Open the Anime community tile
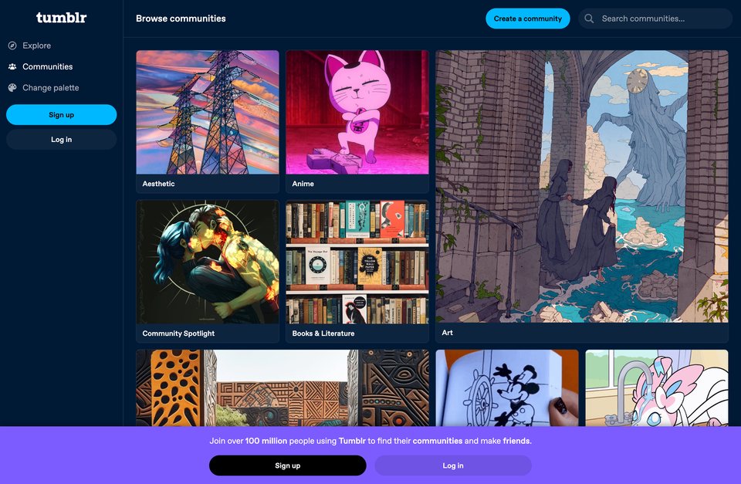 tap(357, 121)
